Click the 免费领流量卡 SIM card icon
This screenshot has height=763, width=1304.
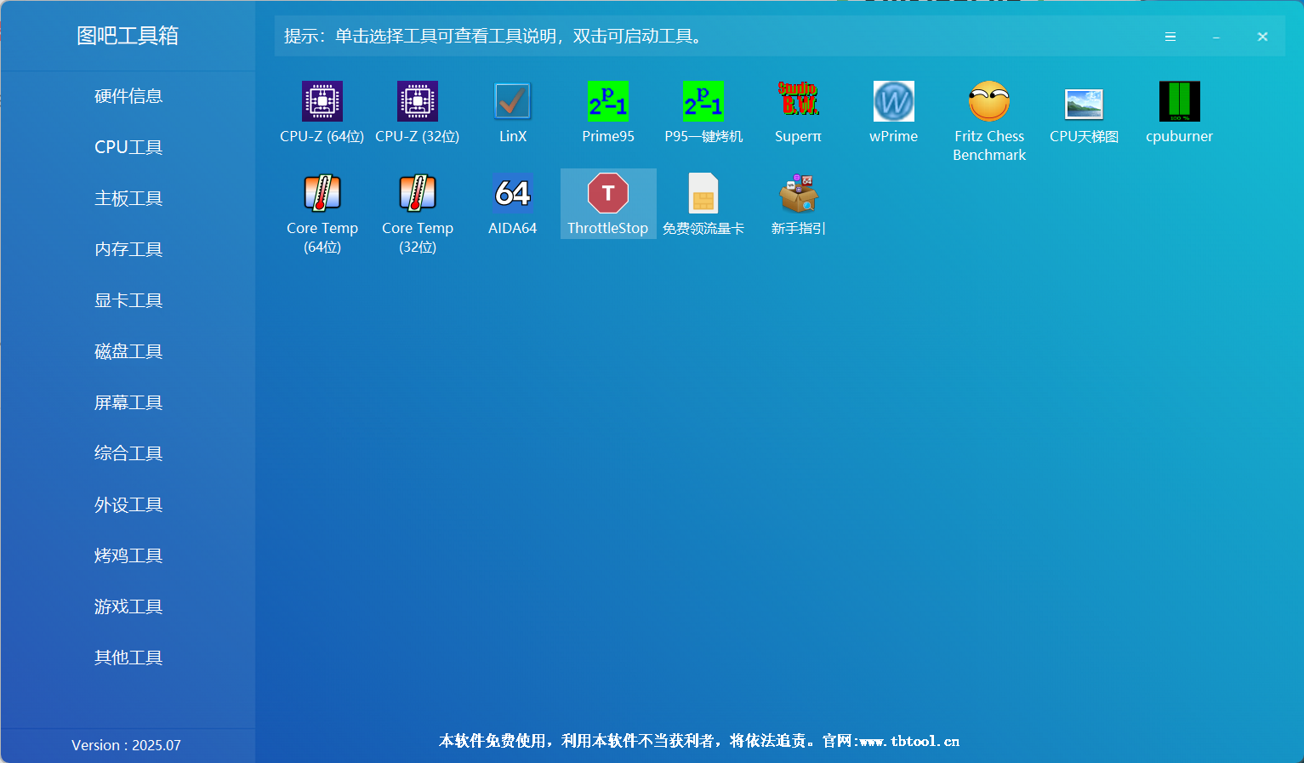point(703,193)
